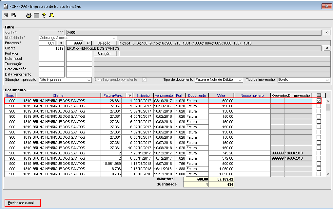The image size is (333, 209).
Task: Click the 18.061.989 fatura cell
Action: click(x=111, y=164)
